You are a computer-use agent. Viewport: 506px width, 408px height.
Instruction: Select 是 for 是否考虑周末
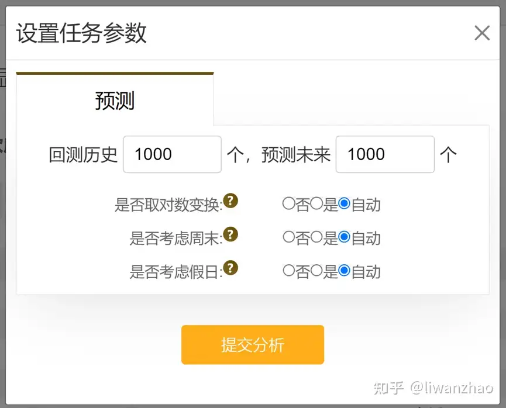tap(316, 237)
